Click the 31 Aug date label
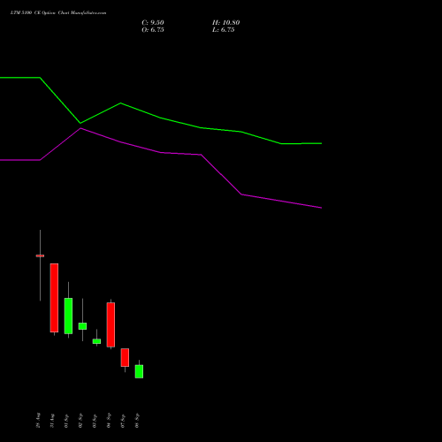 point(52,421)
